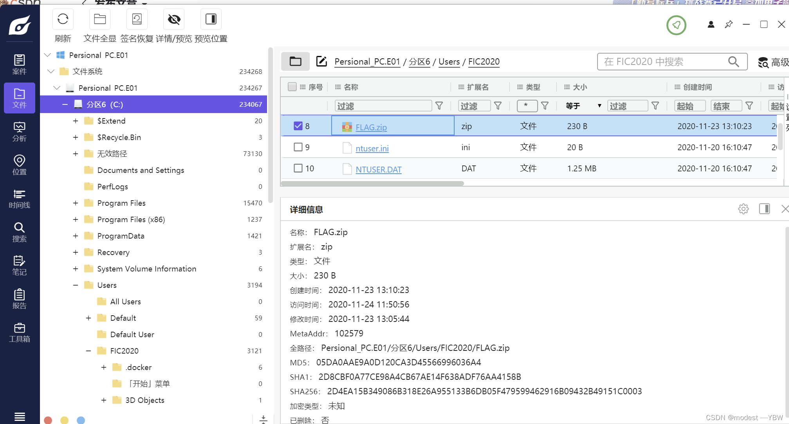Viewport: 789px width, 424px height.
Task: Switch to the Report (报告) tab
Action: 19,299
